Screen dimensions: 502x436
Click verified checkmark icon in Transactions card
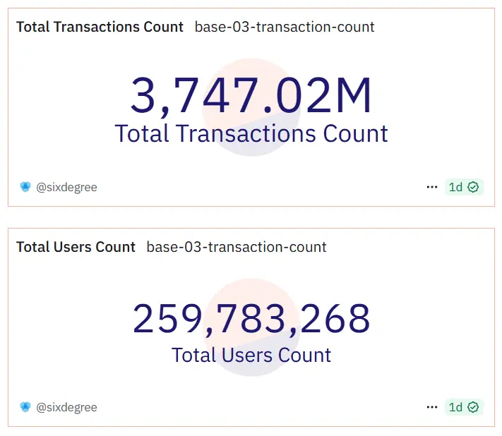point(473,187)
